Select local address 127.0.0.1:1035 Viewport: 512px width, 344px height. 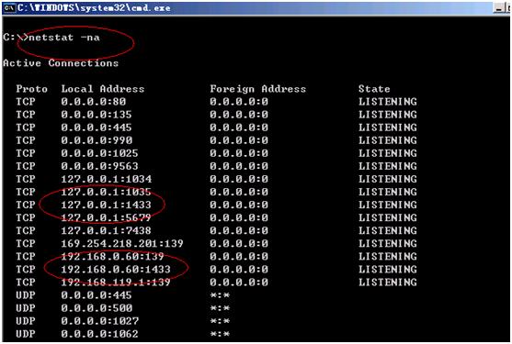(x=106, y=192)
